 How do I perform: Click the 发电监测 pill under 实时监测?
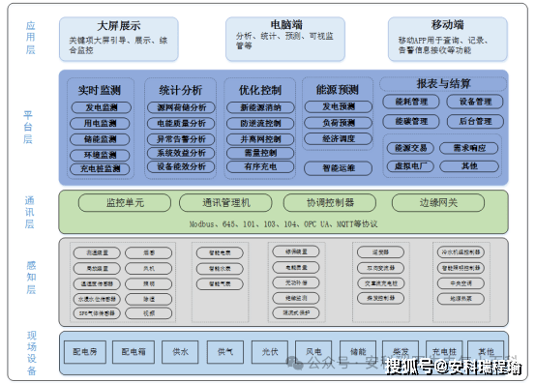coord(102,107)
